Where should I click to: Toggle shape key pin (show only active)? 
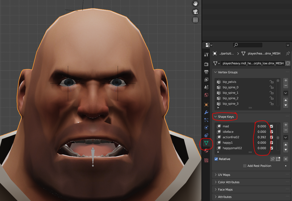pos(273,159)
